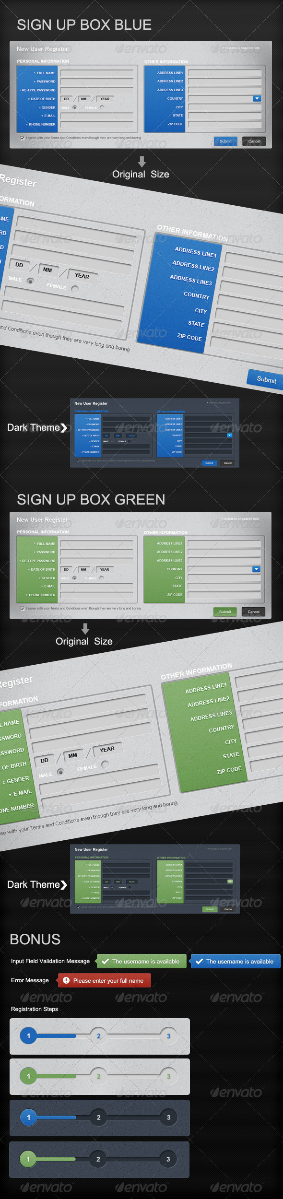Click the 'Please enter your full name' error message

point(105,980)
